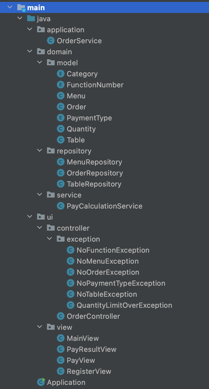Click the enum icon next to PaymentType
209x389 pixels.
point(60,118)
